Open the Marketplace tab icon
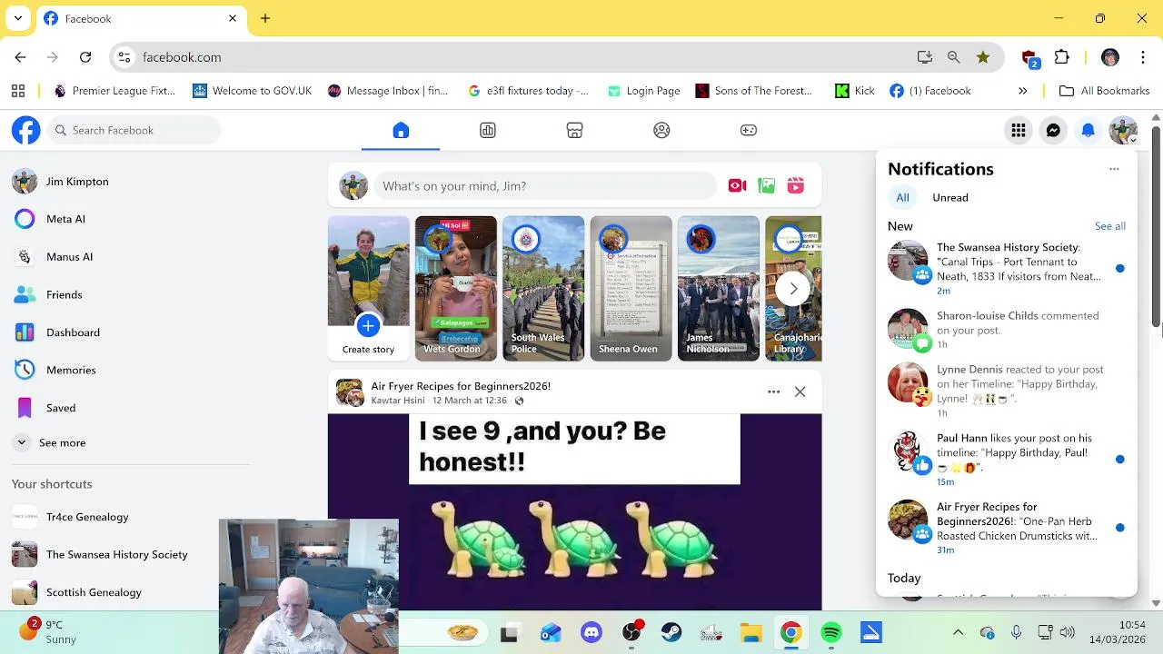Viewport: 1163px width, 654px height. tap(574, 131)
